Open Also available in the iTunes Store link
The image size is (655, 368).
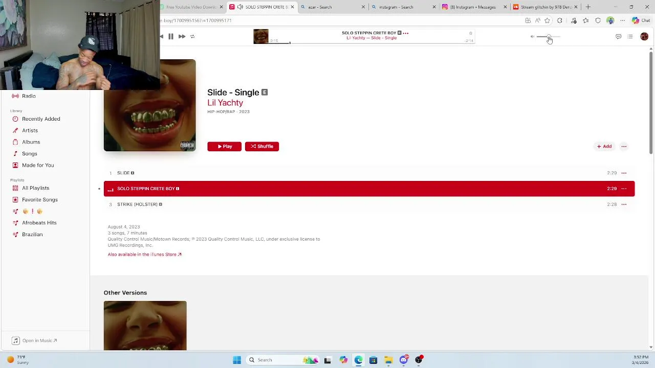tap(144, 255)
